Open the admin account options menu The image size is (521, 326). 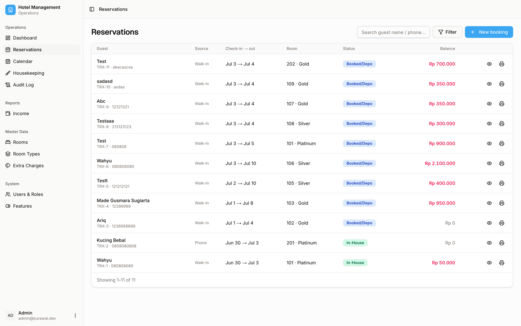coord(75,316)
